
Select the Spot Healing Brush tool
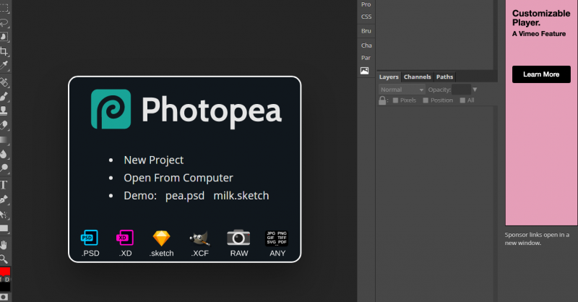point(4,82)
